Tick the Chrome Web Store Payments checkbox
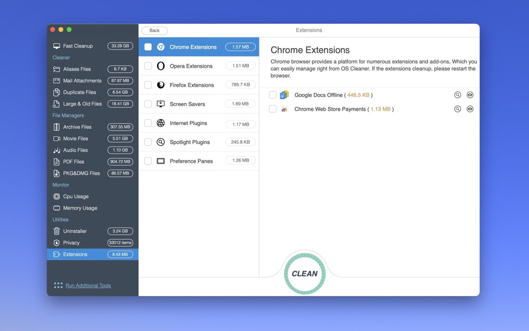This screenshot has width=529, height=331. (x=273, y=109)
